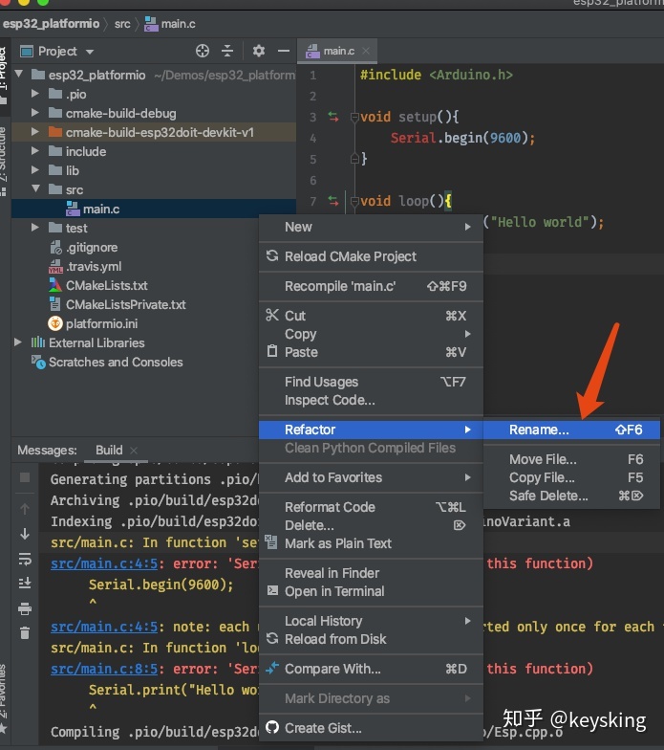Click the print icon in Messages panel
Image resolution: width=664 pixels, height=750 pixels.
pyautogui.click(x=25, y=608)
